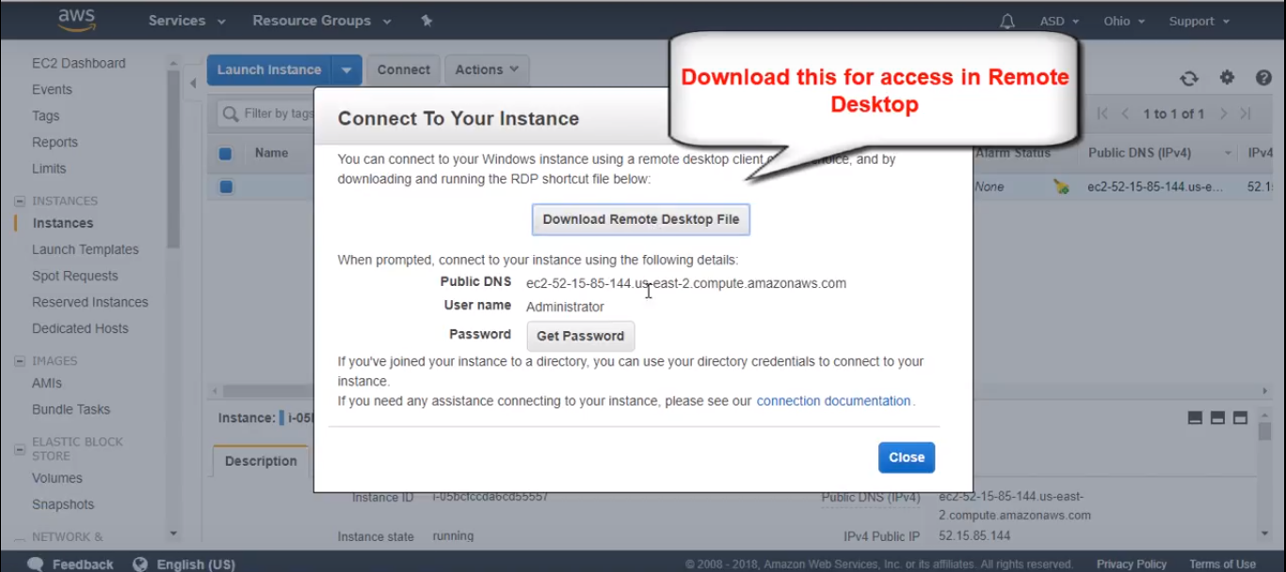Open the notifications bell
The image size is (1286, 572).
[1007, 21]
